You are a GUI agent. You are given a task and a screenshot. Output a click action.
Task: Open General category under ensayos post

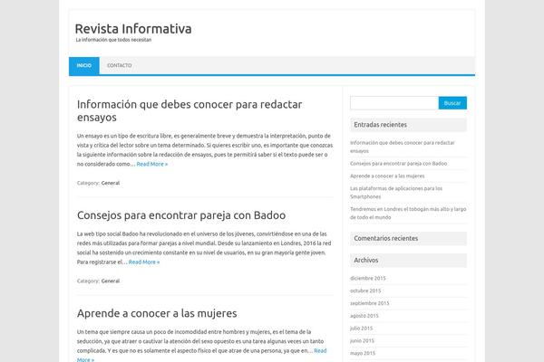(x=111, y=183)
